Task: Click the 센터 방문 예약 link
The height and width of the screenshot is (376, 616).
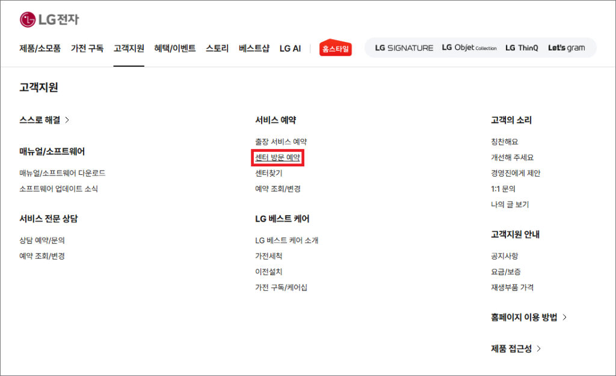Action: tap(278, 158)
